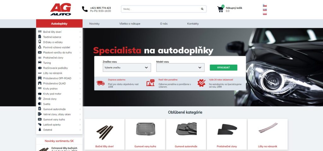
Task: Open the Novinky menu item
Action: click(x=94, y=24)
